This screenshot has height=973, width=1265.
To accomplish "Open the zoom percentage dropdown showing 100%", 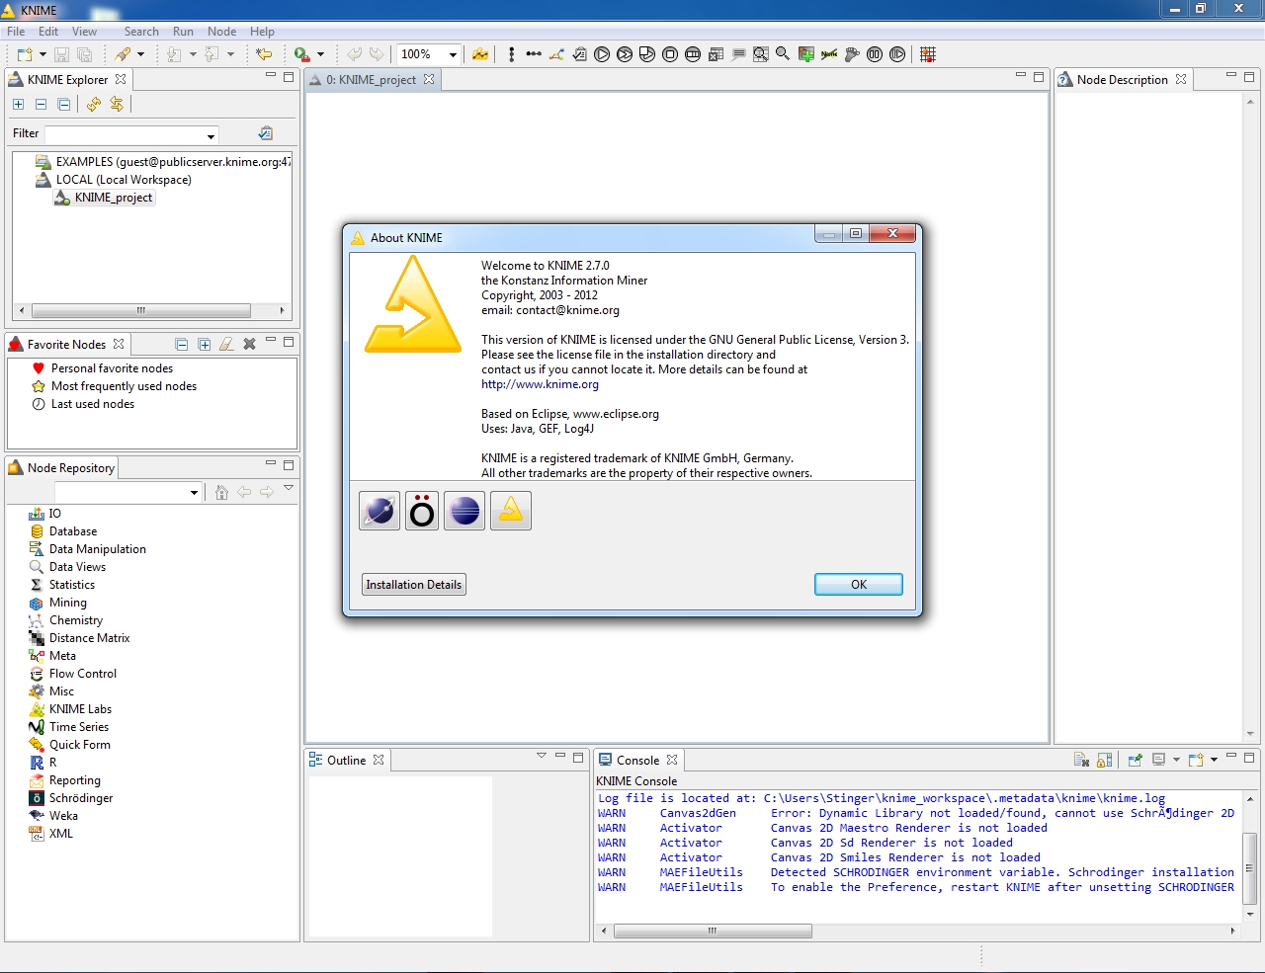I will click(453, 54).
